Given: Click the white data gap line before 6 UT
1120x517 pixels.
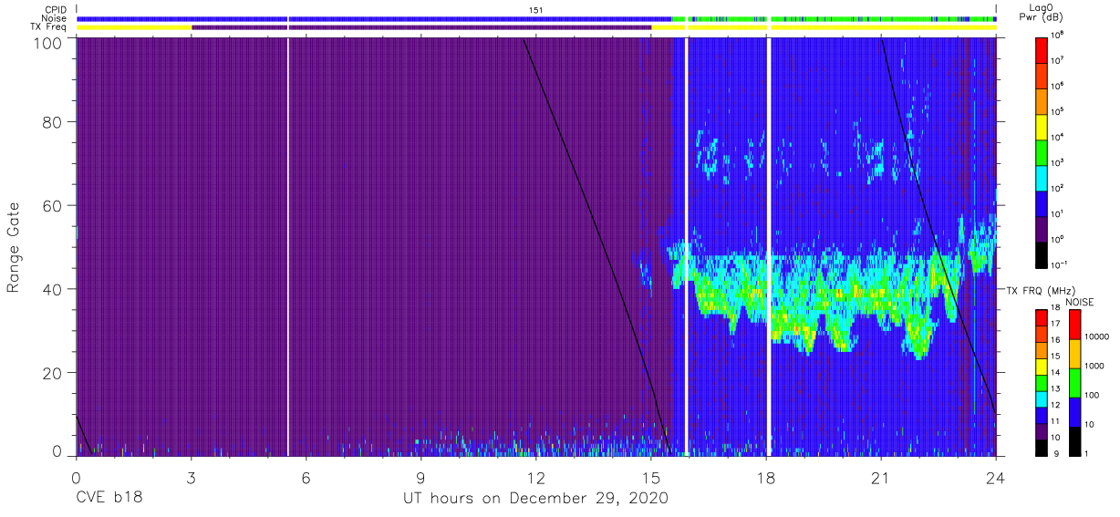Looking at the screenshot, I should pos(288,246).
